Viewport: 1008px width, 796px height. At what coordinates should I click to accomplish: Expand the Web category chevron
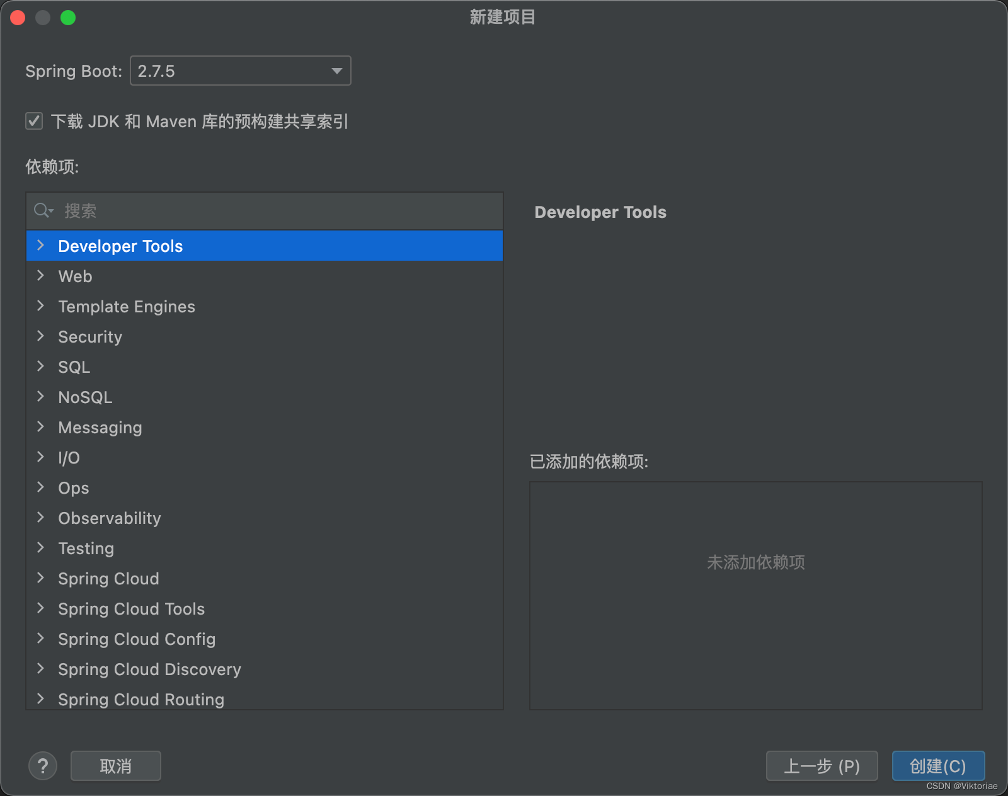41,276
